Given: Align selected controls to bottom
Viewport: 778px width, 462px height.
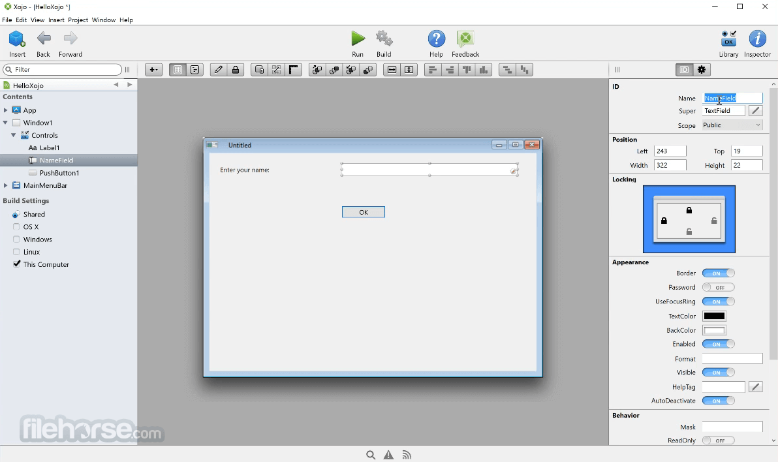Looking at the screenshot, I should [483, 70].
